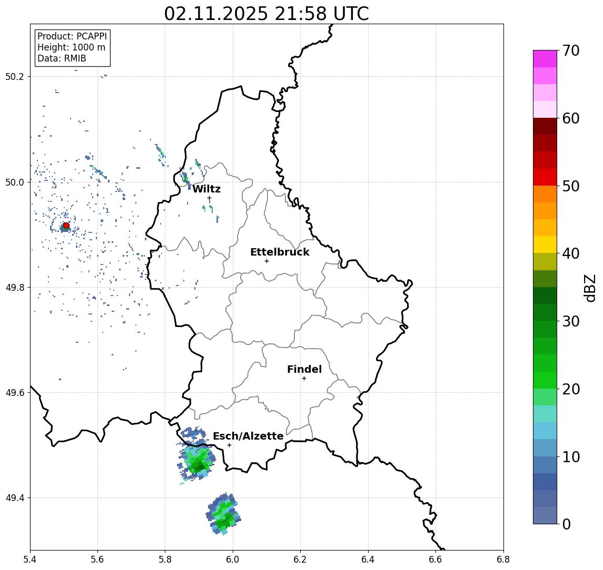Click the Esch/Alzette station cross marker

click(x=230, y=445)
